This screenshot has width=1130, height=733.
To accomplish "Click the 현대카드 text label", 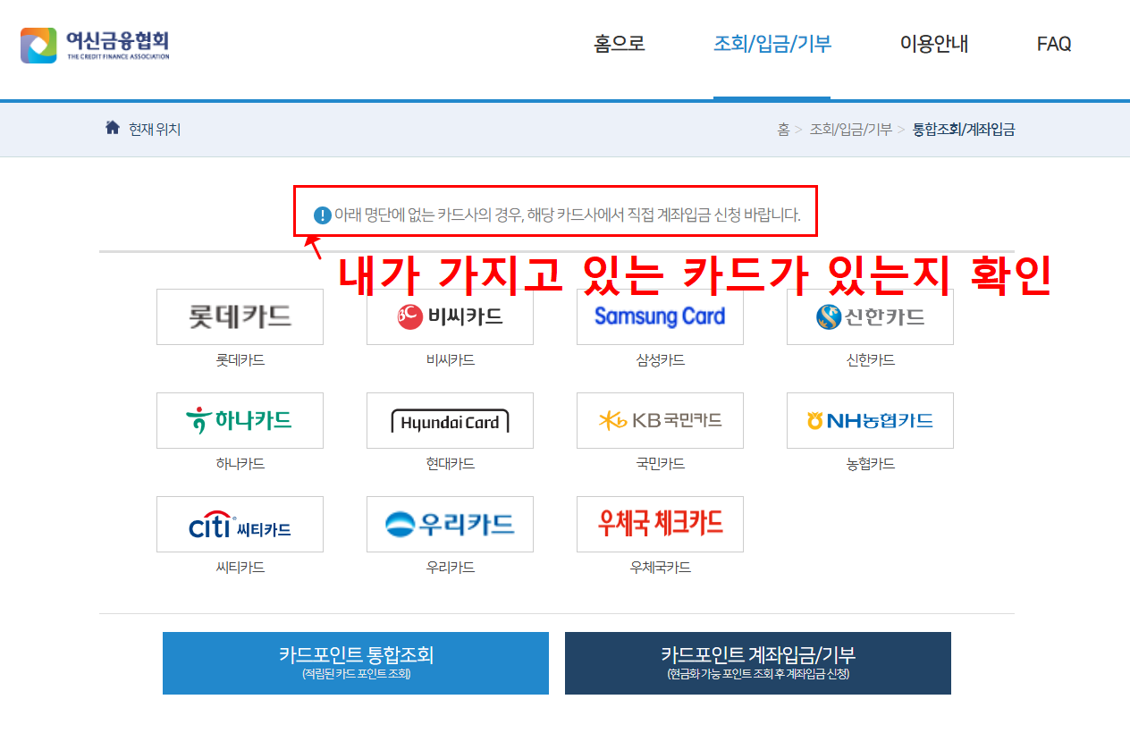I will [450, 464].
